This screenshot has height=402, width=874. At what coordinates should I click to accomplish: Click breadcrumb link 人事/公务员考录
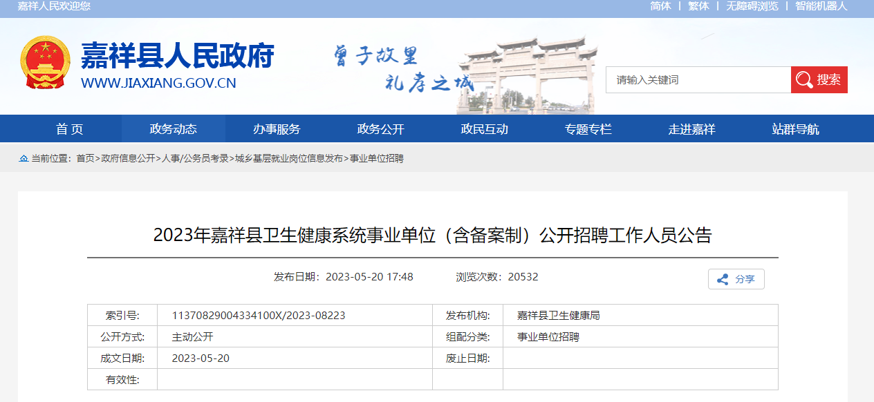(195, 158)
